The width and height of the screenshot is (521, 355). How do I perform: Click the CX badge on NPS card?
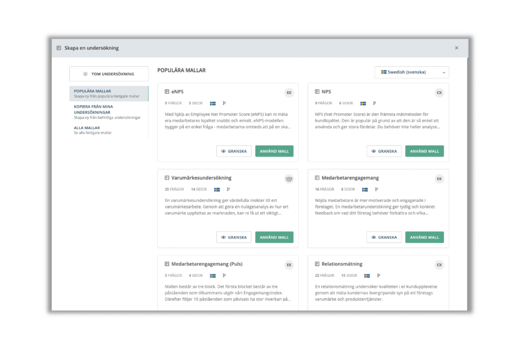coord(439,93)
